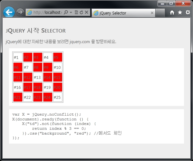193x161 pixels.
Task: Close the browser window
Action: [x=183, y=4]
